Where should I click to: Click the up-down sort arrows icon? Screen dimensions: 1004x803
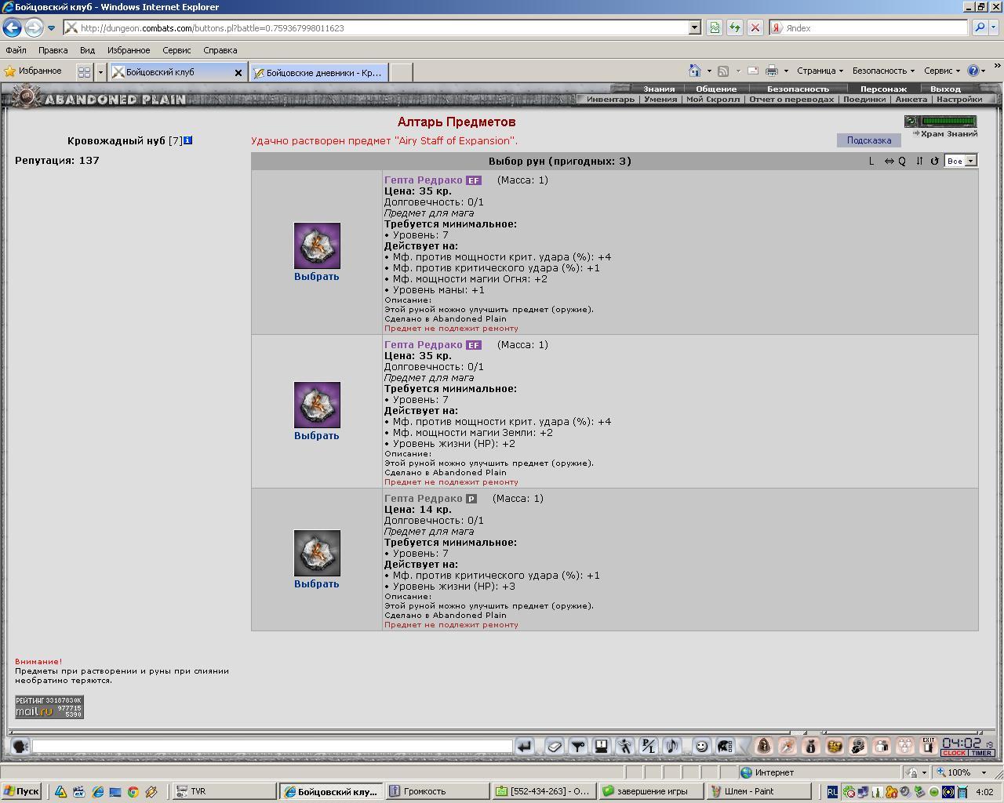[x=919, y=161]
